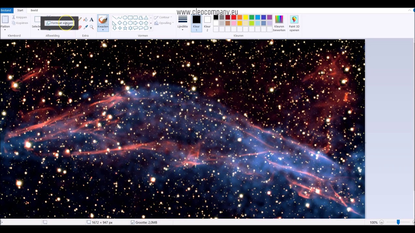Click the Kopiëren button
Screen dimensions: 415x233
click(20, 23)
